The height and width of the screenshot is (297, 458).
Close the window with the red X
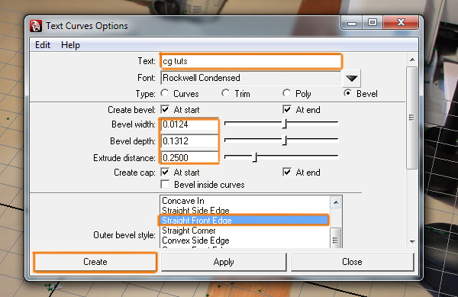pyautogui.click(x=401, y=23)
